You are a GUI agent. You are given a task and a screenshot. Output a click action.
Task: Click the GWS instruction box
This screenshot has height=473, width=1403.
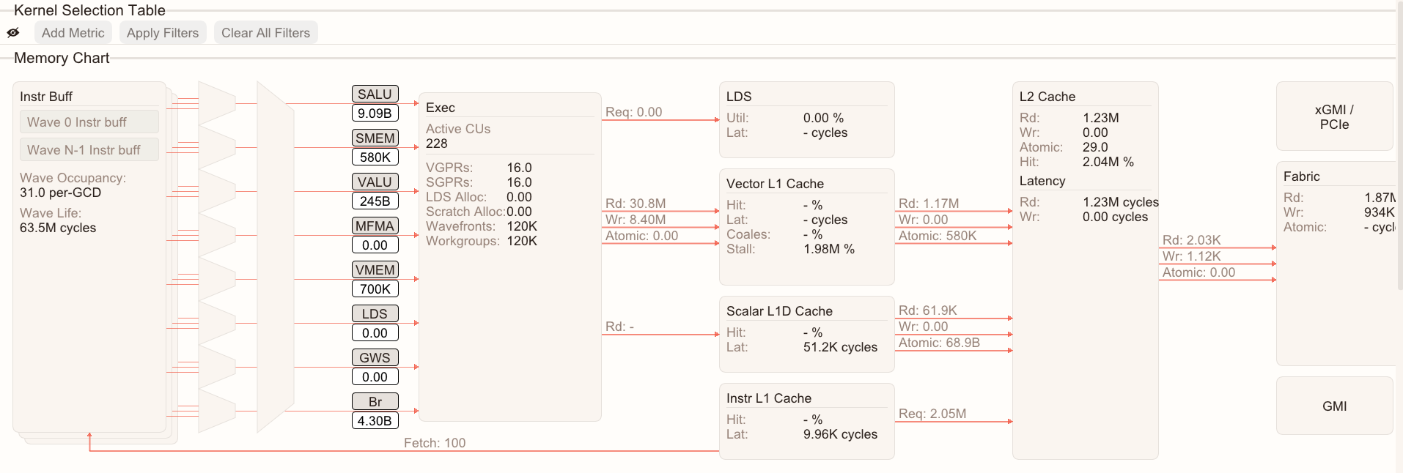(375, 358)
